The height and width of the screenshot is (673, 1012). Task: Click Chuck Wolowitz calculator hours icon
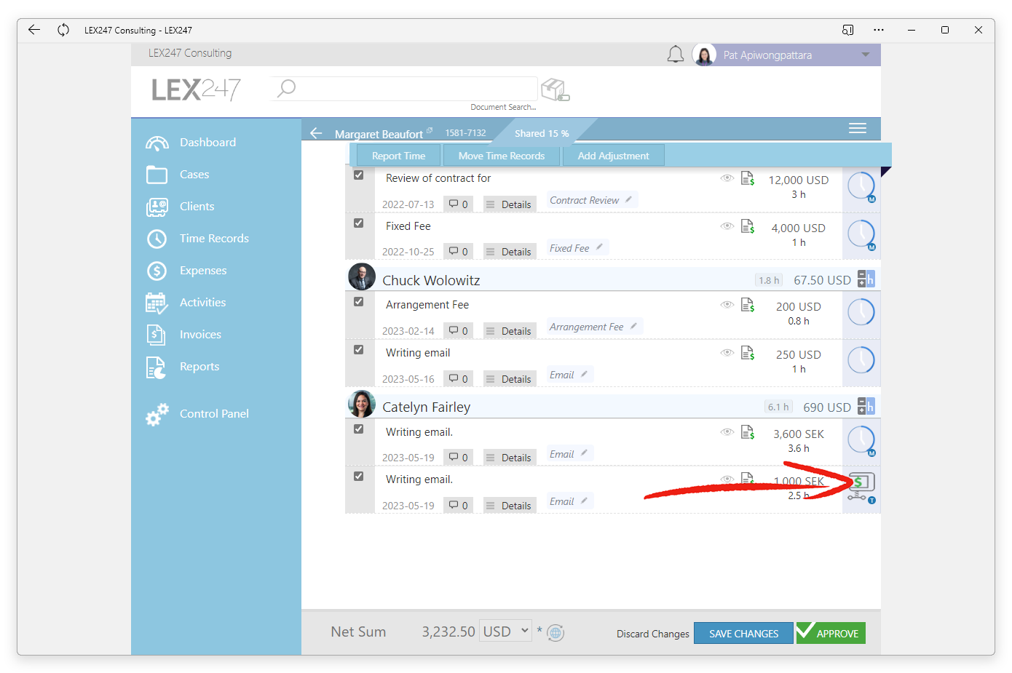pyautogui.click(x=866, y=279)
